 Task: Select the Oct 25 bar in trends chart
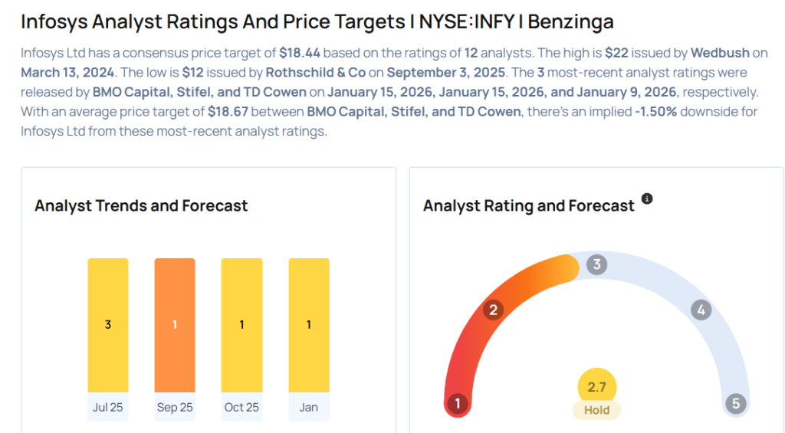click(241, 325)
